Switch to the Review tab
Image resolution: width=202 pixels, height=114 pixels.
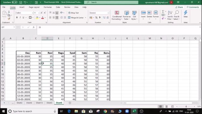(x=67, y=7)
